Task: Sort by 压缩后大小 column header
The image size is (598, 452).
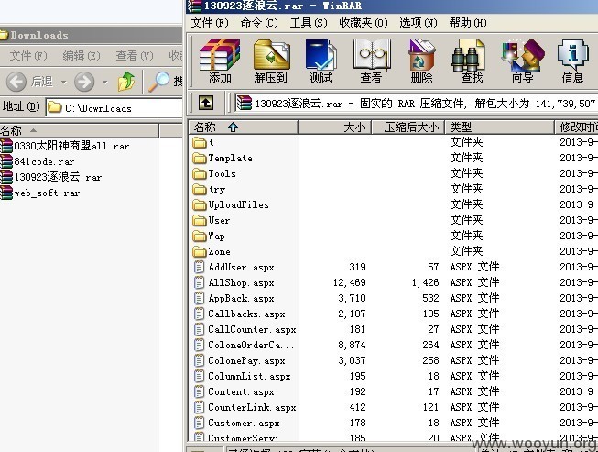Action: pos(408,127)
